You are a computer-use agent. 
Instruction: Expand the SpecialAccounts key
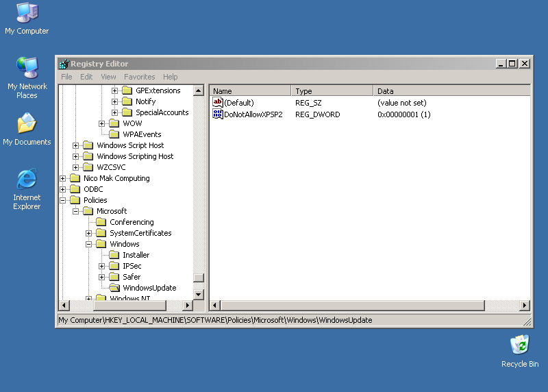coord(114,112)
